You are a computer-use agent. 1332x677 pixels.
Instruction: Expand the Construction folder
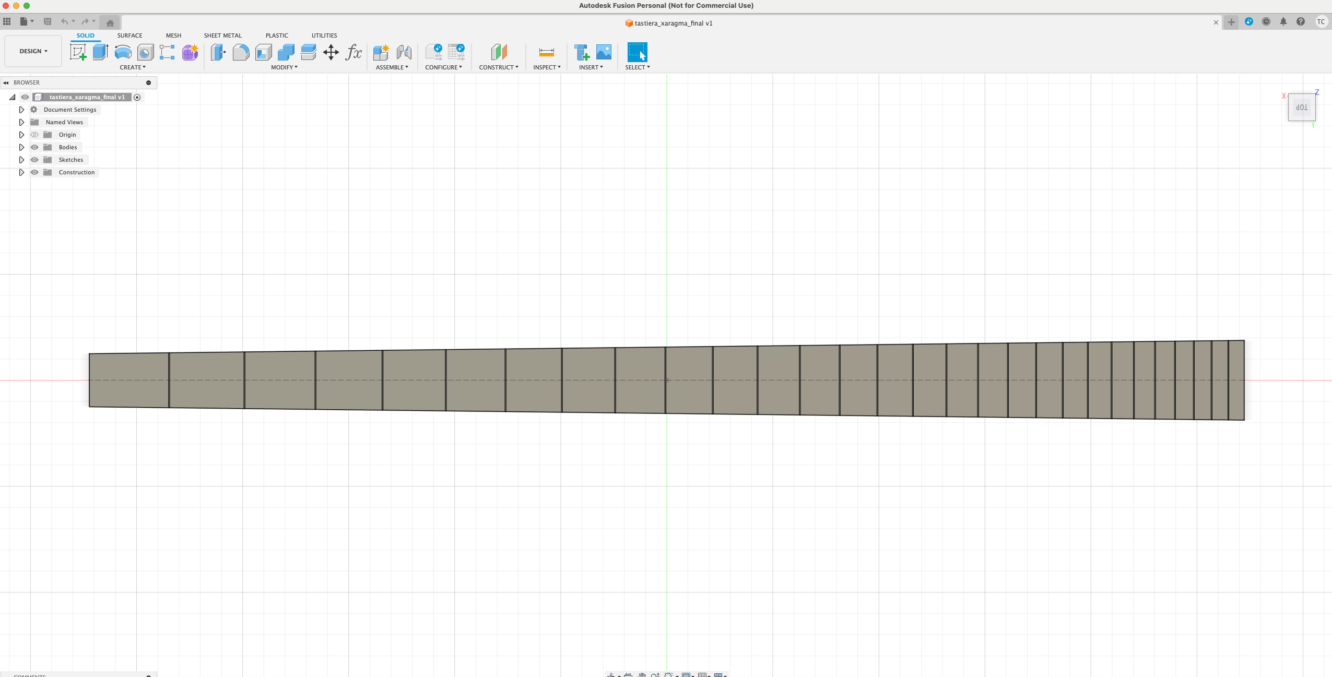tap(21, 172)
